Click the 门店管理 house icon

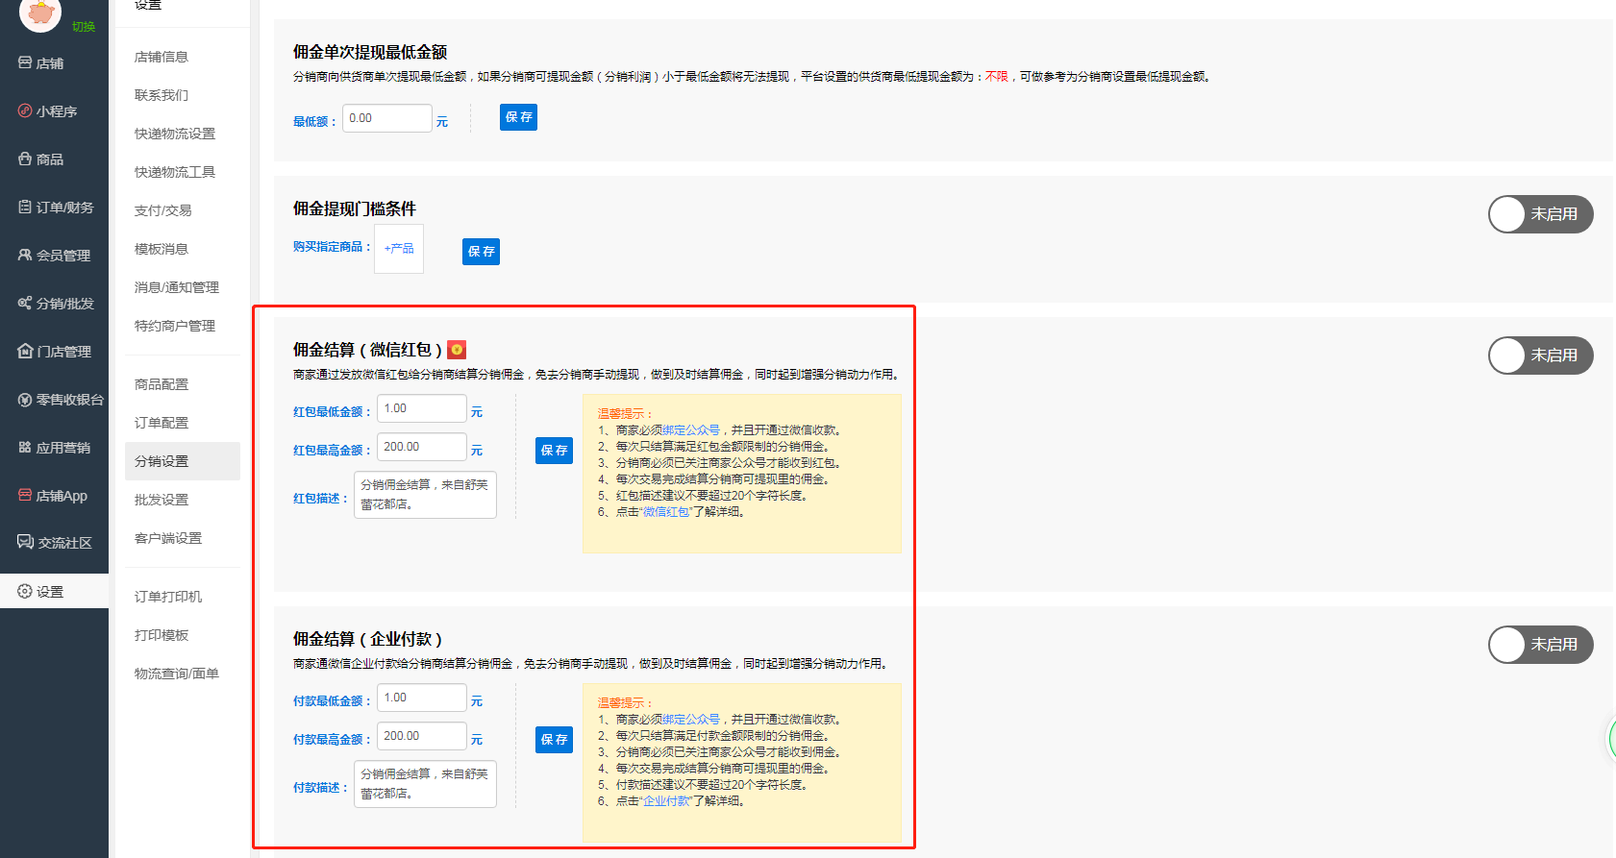25,351
